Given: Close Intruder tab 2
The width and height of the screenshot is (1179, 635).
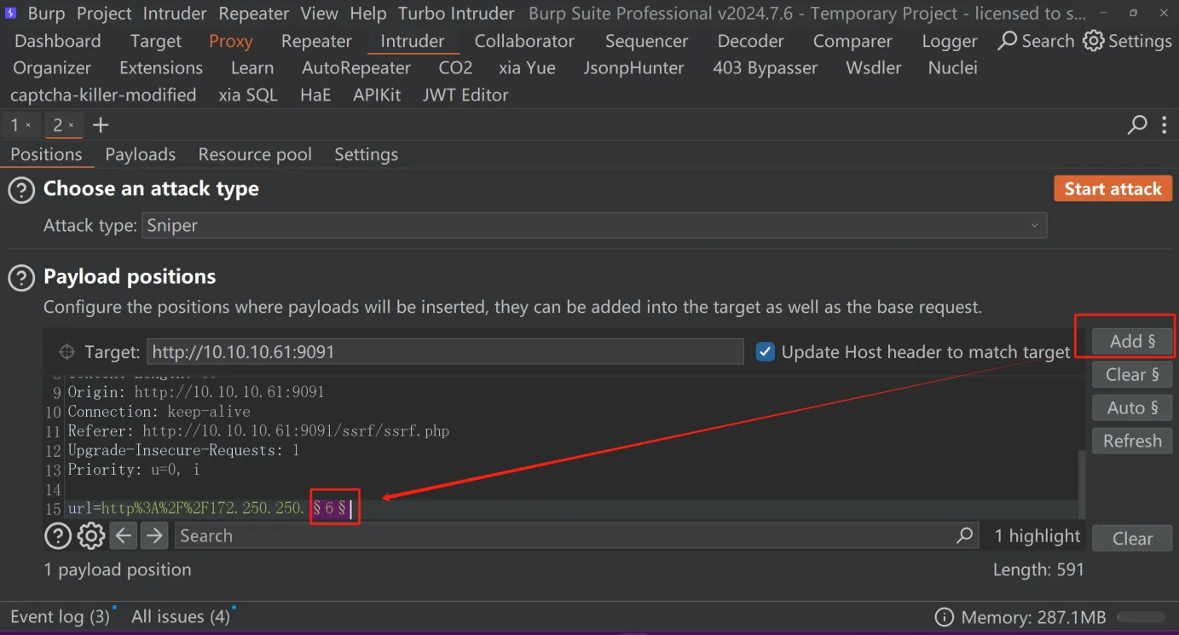Looking at the screenshot, I should point(72,125).
